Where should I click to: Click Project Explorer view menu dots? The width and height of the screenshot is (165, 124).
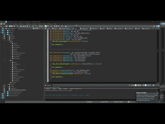(x=39, y=28)
